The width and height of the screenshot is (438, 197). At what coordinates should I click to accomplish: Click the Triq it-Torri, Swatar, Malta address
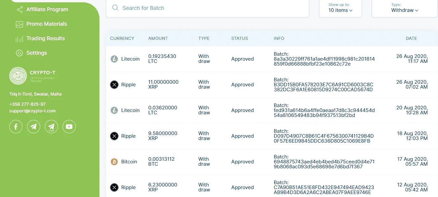pos(35,94)
